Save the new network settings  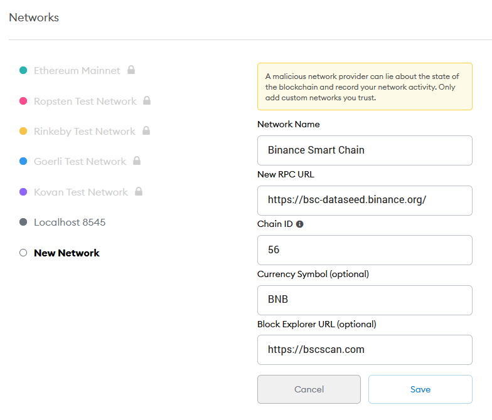420,389
